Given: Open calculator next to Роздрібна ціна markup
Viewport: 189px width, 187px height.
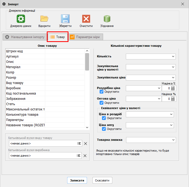Looking at the screenshot, I should (x=173, y=88).
